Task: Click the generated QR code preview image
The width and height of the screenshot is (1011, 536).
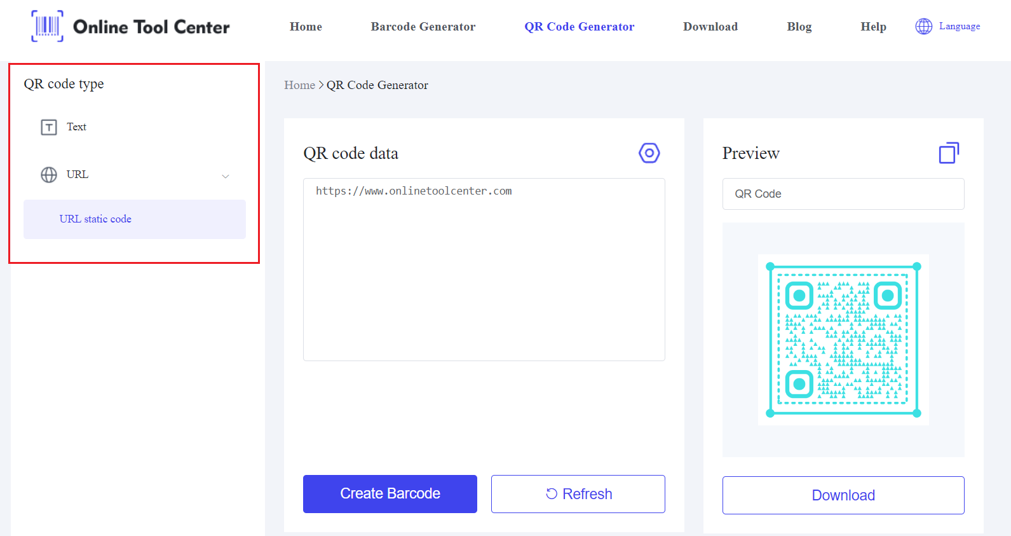Action: [843, 340]
